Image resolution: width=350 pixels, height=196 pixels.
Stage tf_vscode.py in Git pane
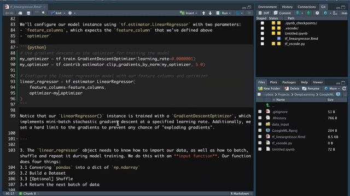262,44
